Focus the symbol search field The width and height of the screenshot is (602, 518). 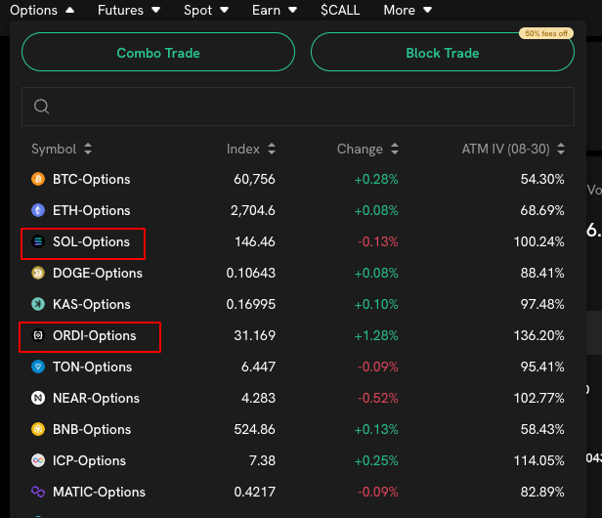click(303, 107)
